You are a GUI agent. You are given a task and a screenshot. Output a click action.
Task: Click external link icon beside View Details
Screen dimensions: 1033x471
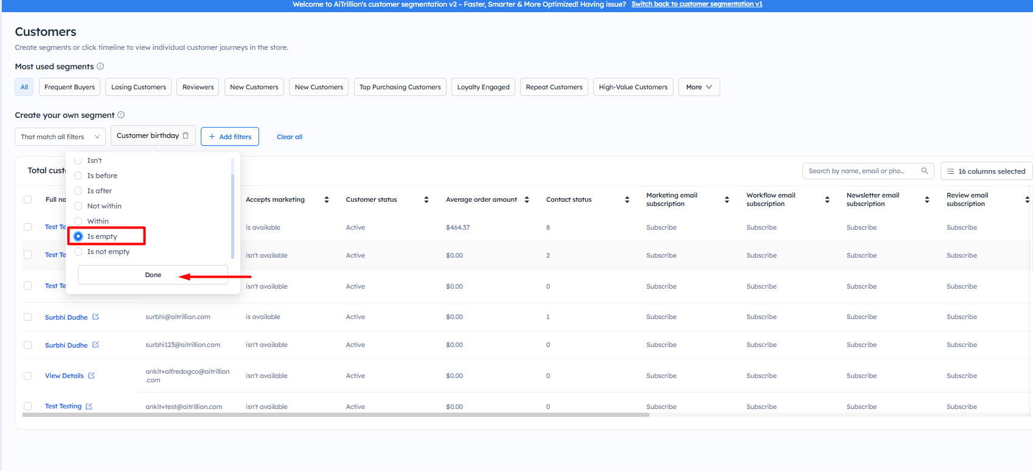click(x=91, y=376)
